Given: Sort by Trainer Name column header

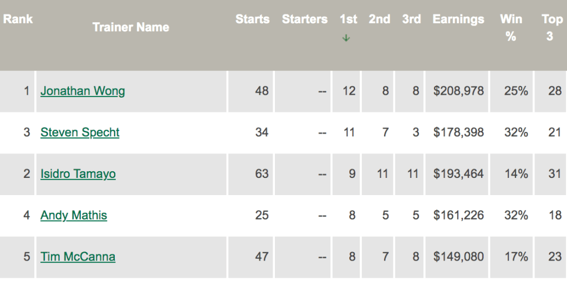Looking at the screenshot, I should click(x=131, y=27).
